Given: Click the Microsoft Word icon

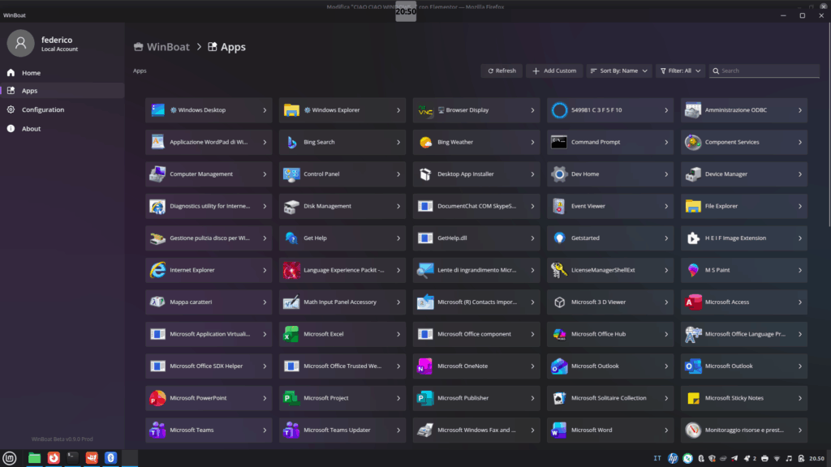Looking at the screenshot, I should point(558,430).
